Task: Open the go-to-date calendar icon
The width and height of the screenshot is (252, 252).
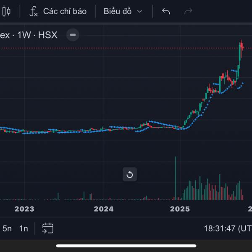Action: (47, 228)
